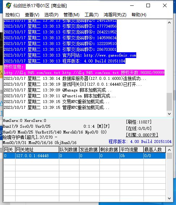Open the 帮助(H) menu
The image size is (176, 205).
coord(139,15)
